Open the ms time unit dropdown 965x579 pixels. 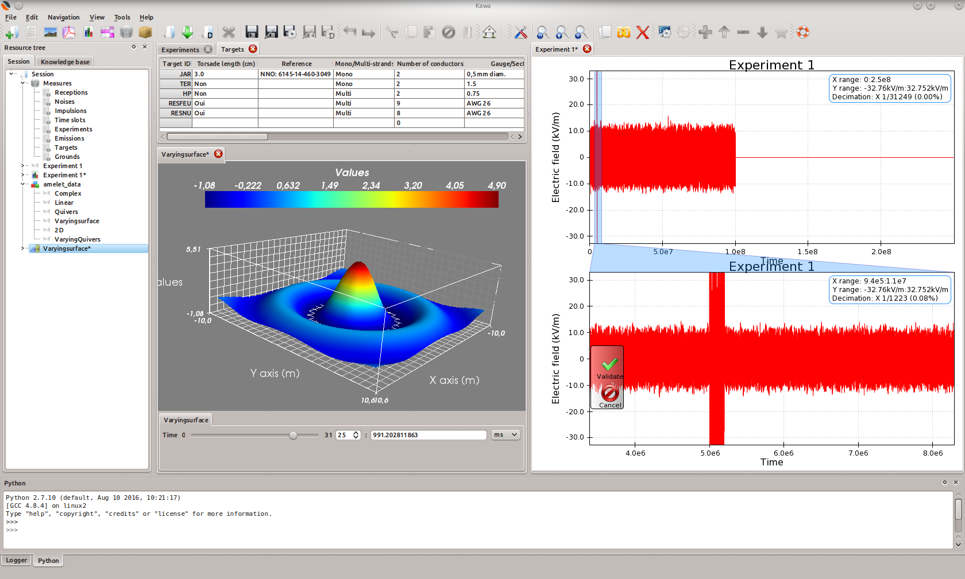pyautogui.click(x=505, y=435)
